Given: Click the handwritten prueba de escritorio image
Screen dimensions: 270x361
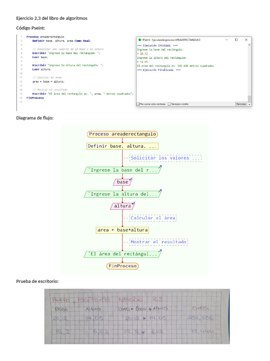Looking at the screenshot, I should point(137,316).
